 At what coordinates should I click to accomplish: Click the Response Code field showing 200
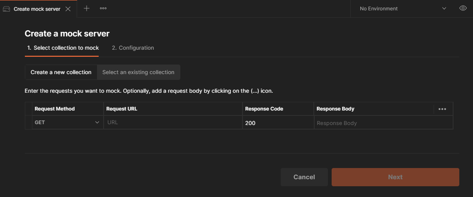click(278, 123)
